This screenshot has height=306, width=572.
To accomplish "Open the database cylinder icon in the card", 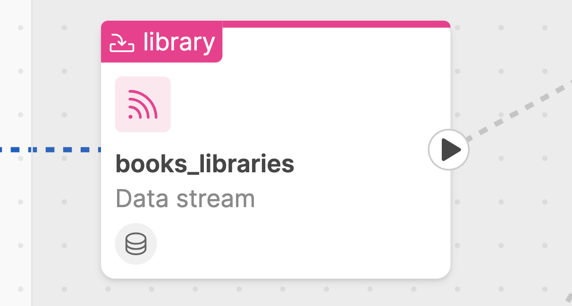I will (136, 244).
